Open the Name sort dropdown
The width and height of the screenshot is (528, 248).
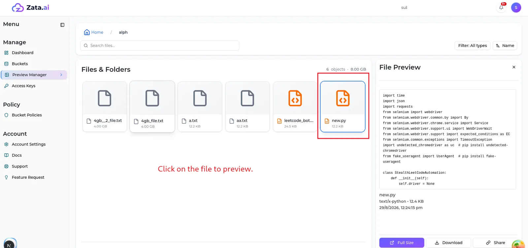(505, 46)
